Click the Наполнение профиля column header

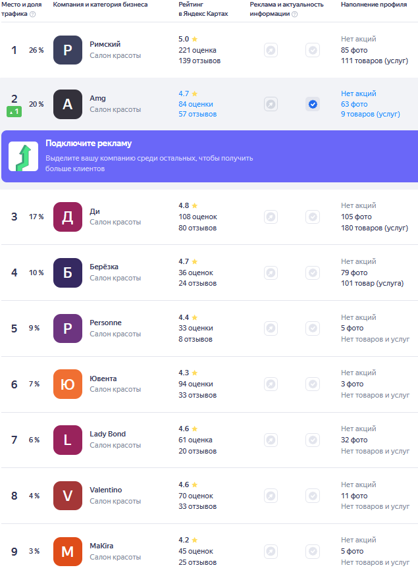click(x=374, y=5)
